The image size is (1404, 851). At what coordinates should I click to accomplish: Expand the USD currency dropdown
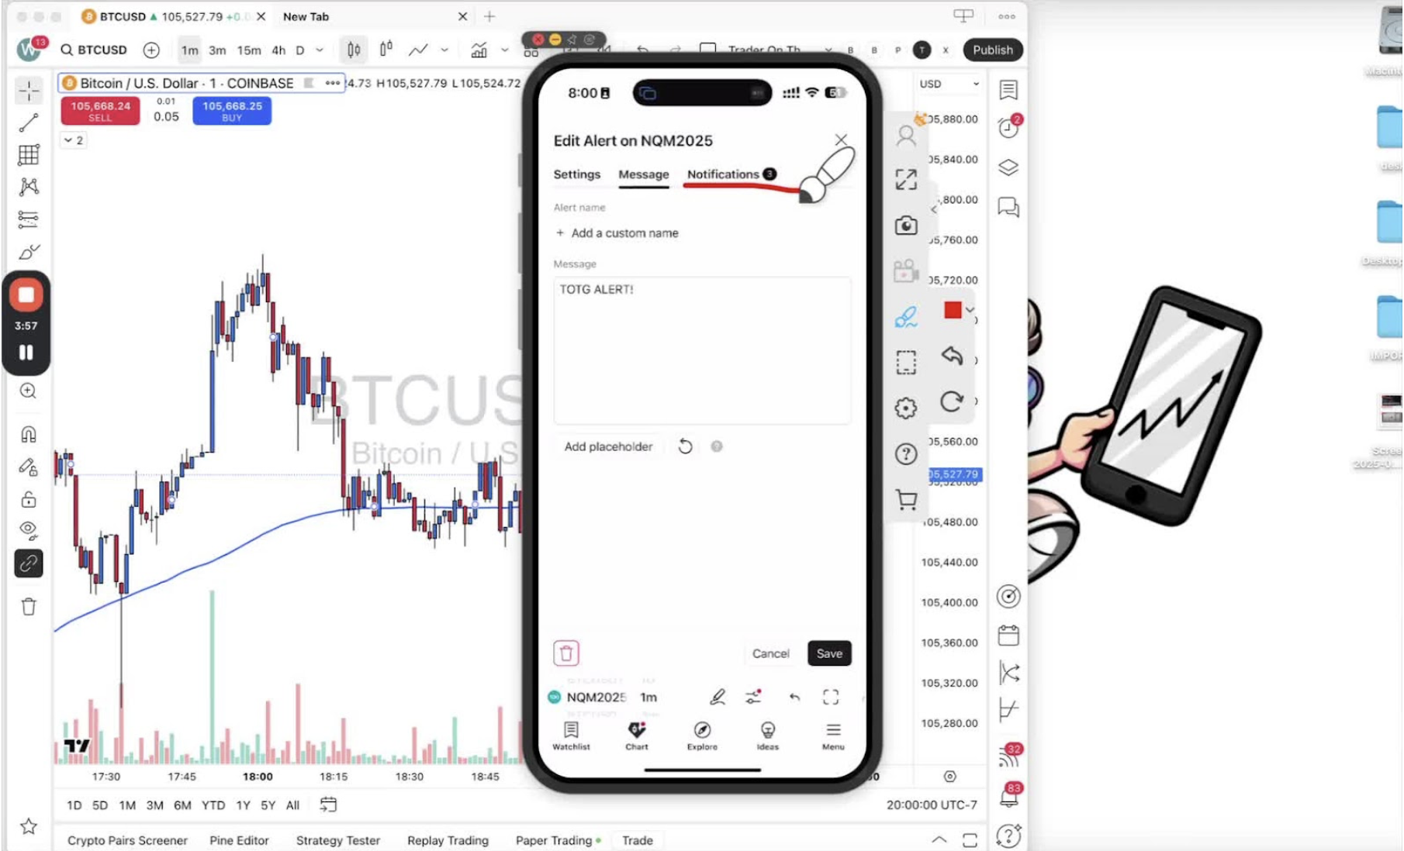[x=949, y=84]
